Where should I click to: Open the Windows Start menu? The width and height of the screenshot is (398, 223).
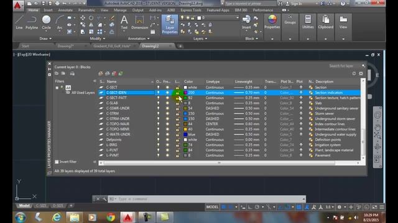click(21, 217)
